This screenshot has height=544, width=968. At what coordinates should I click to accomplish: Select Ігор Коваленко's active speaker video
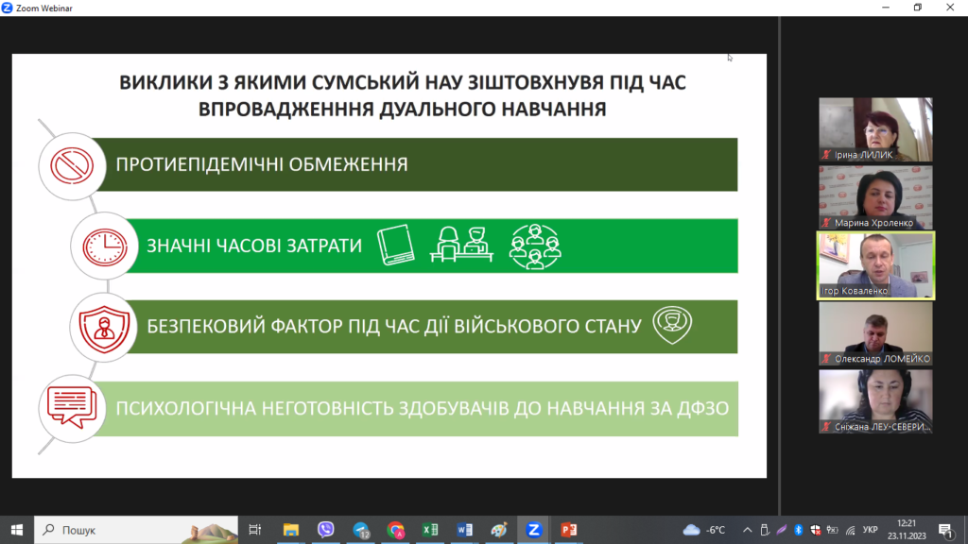(875, 265)
